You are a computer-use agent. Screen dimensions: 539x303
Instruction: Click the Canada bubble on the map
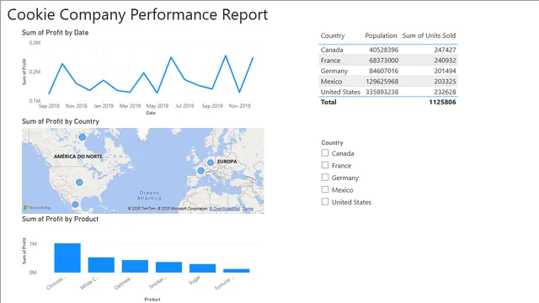pyautogui.click(x=83, y=137)
